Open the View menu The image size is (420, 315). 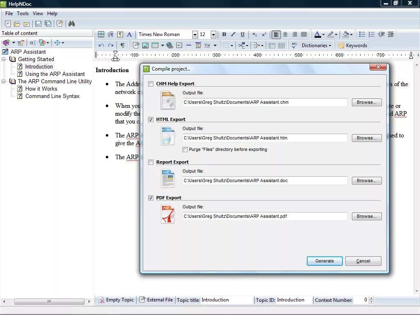(38, 14)
